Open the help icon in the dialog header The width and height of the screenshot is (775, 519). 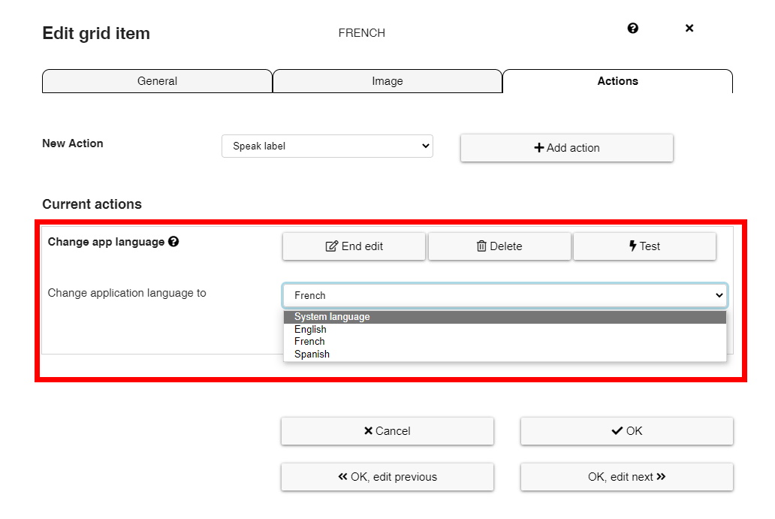[x=632, y=29]
